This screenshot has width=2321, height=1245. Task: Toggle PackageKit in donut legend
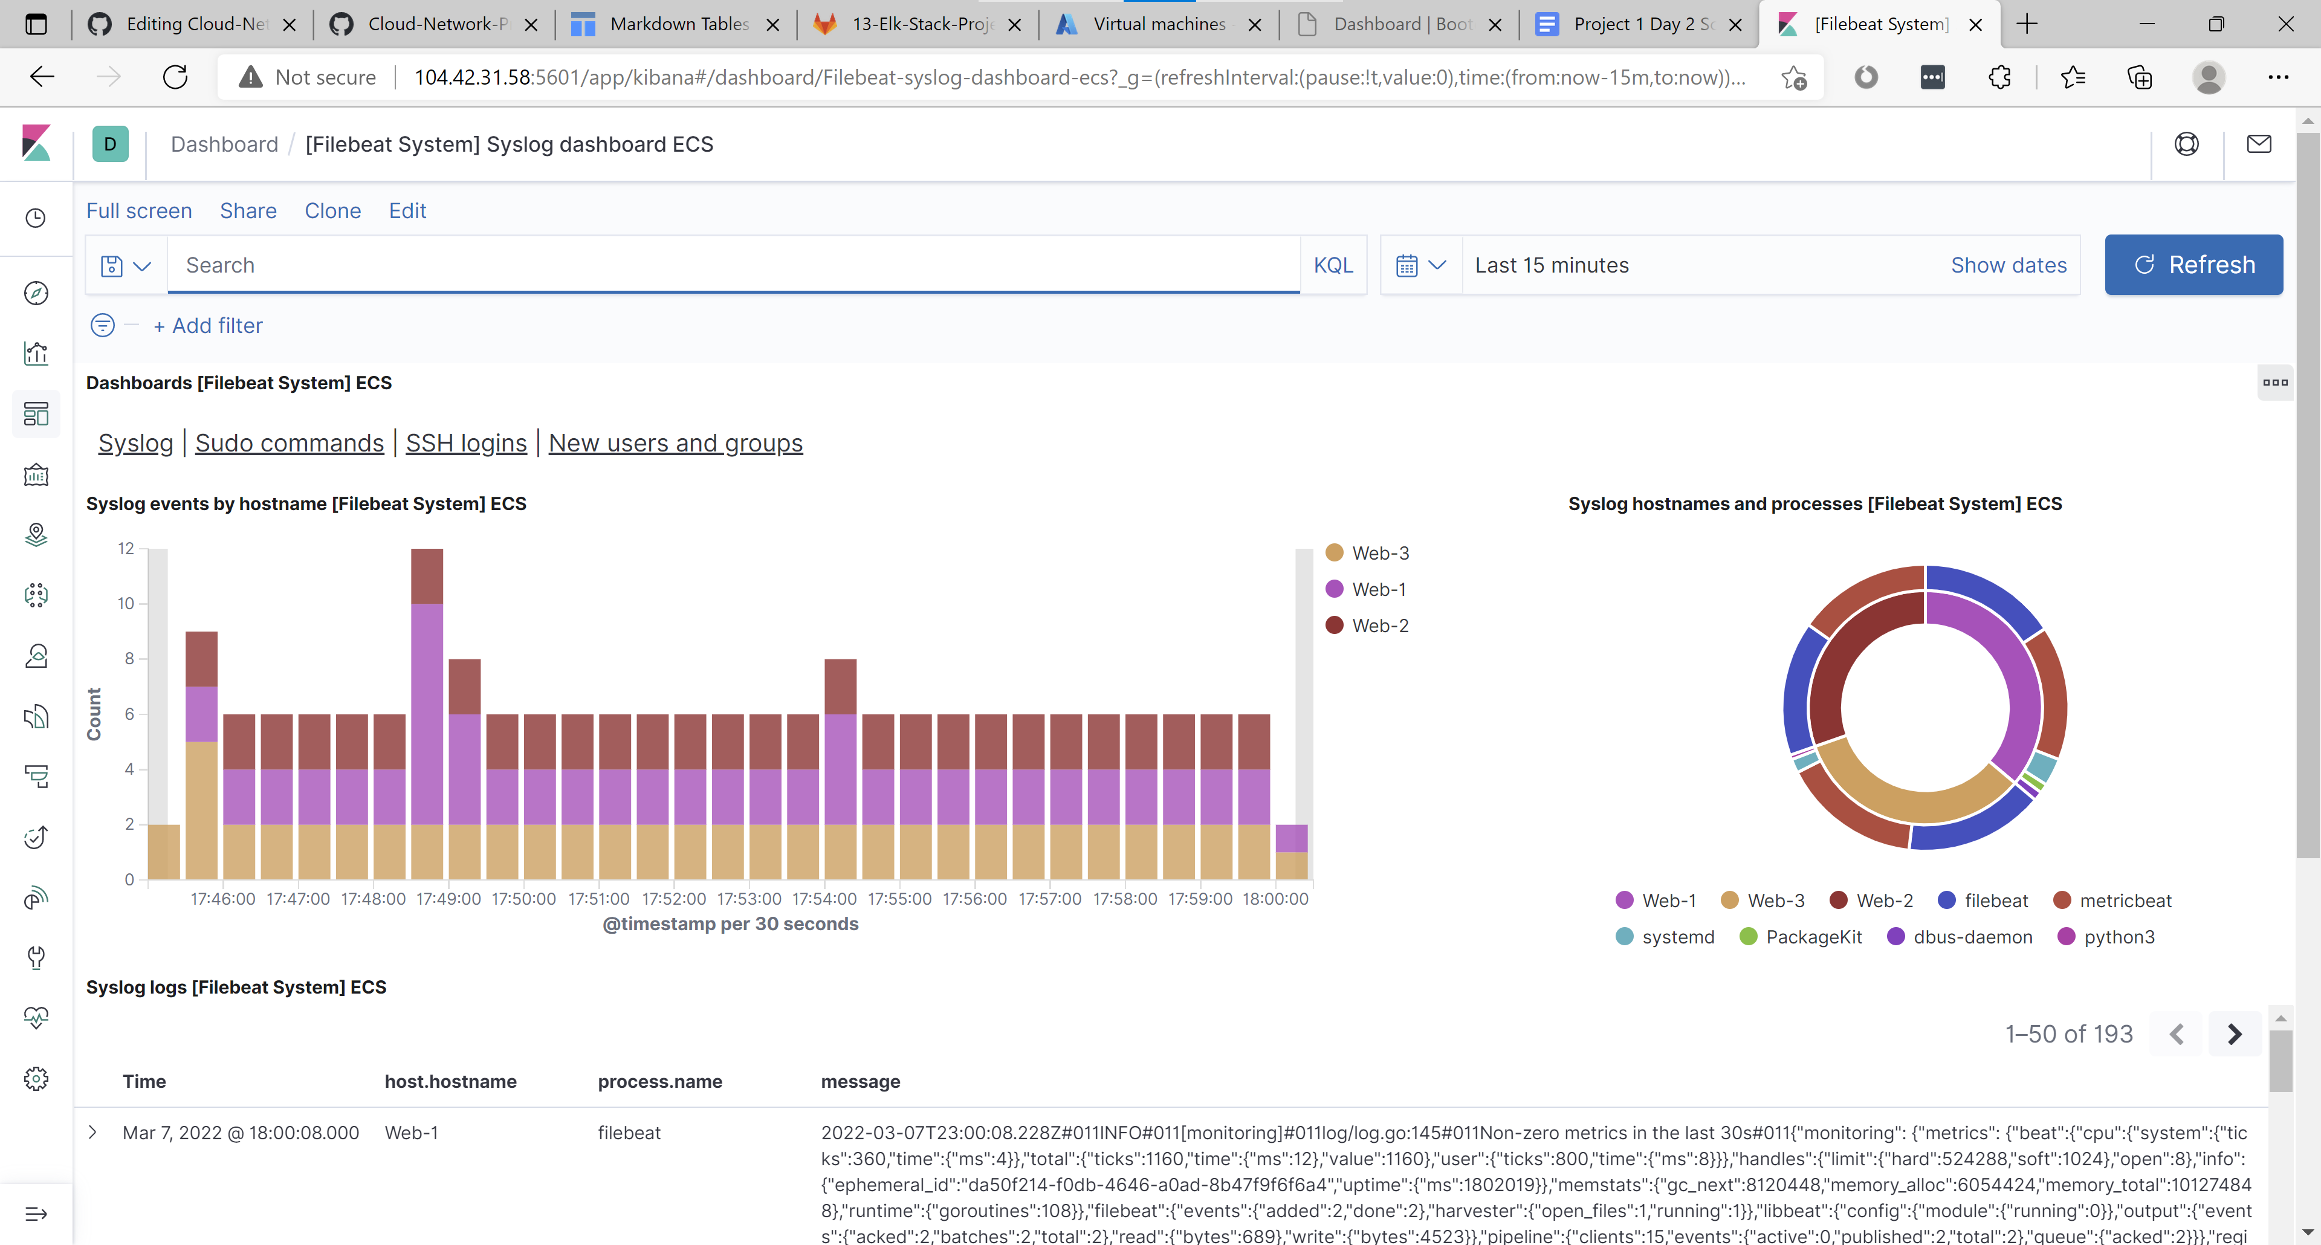(x=1800, y=937)
